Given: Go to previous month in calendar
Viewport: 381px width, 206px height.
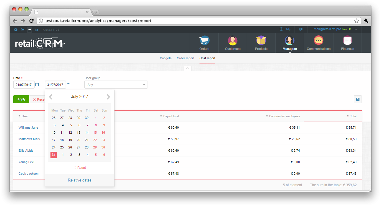Looking at the screenshot, I should click(x=51, y=97).
